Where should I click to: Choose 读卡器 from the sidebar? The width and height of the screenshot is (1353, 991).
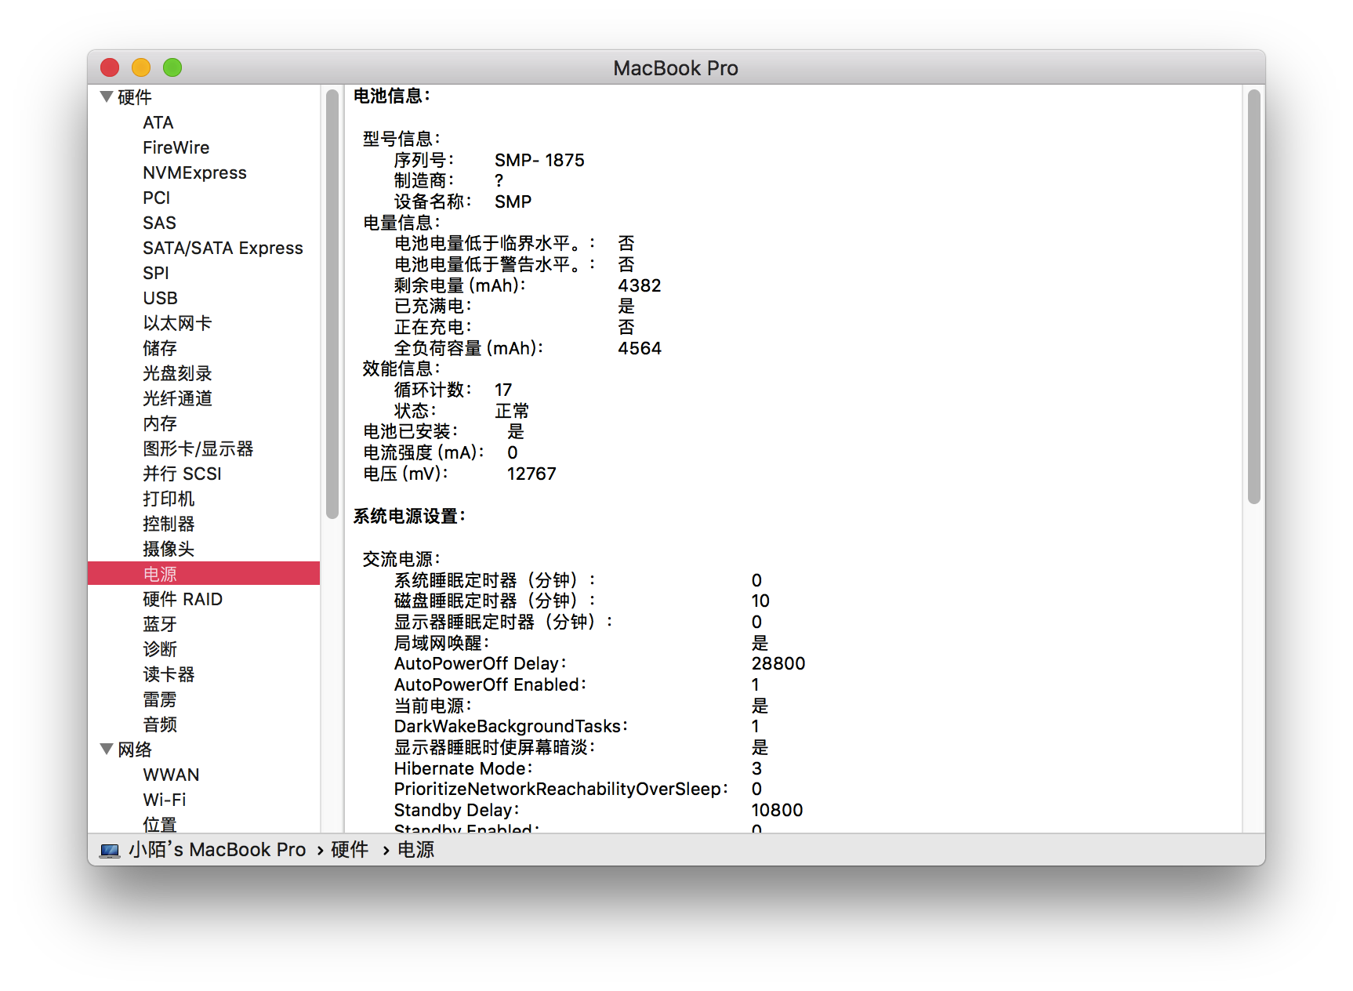pyautogui.click(x=169, y=674)
